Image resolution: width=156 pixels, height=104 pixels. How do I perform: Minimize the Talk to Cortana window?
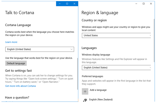pyautogui.click(x=60, y=4)
